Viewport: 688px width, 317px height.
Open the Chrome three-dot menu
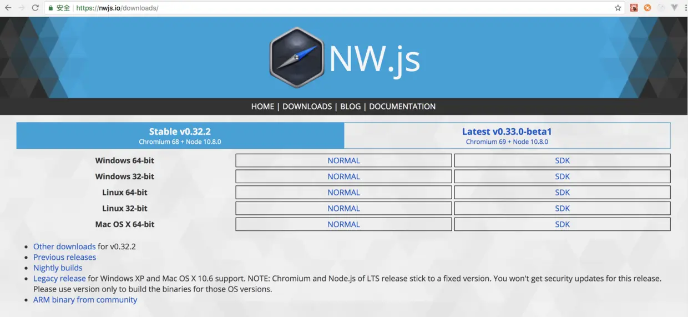coord(686,8)
